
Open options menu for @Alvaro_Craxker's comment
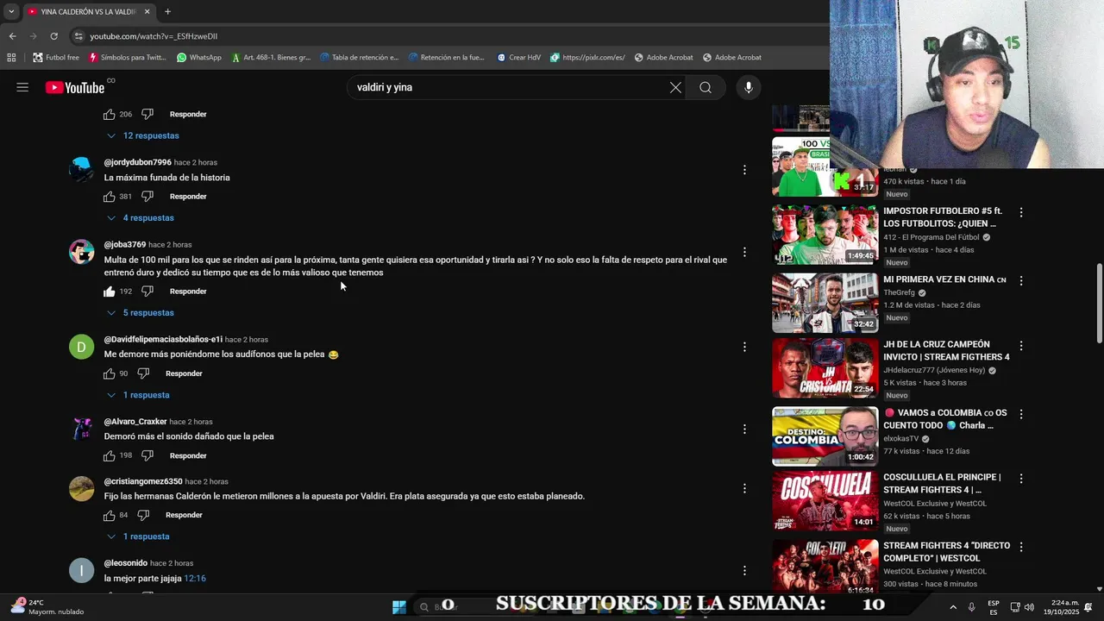coord(744,429)
